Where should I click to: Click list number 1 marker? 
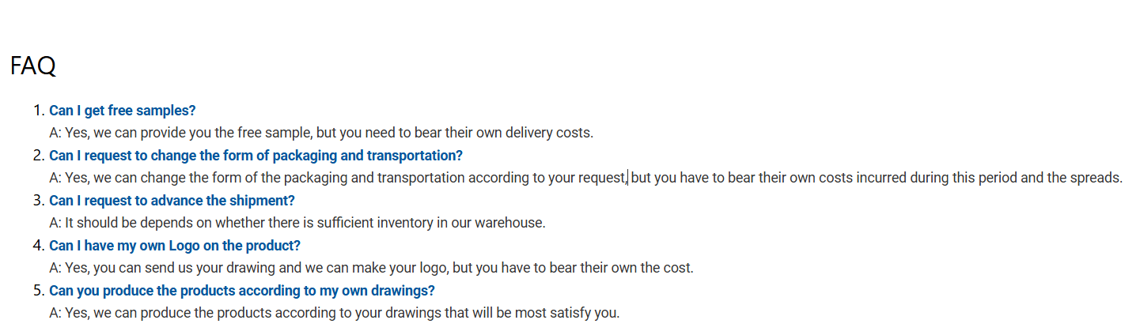pyautogui.click(x=39, y=111)
